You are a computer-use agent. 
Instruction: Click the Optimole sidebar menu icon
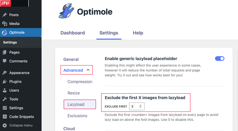(5, 32)
